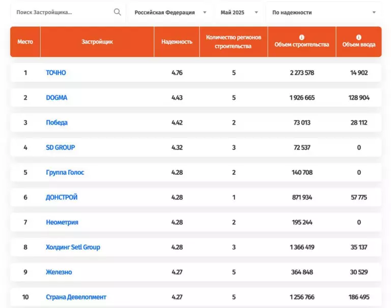Click info icon above Объем ввода
The image size is (391, 308).
pyautogui.click(x=359, y=37)
